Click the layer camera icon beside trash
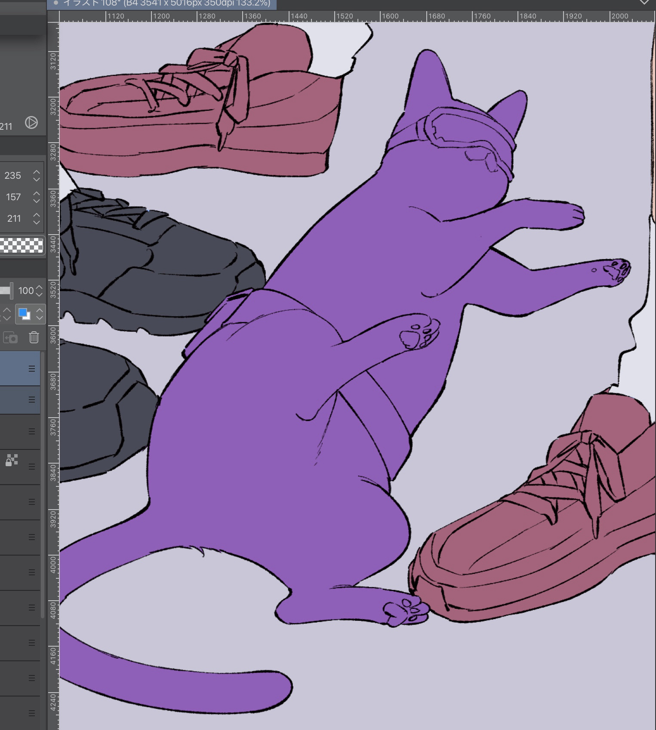656x730 pixels. (x=10, y=337)
